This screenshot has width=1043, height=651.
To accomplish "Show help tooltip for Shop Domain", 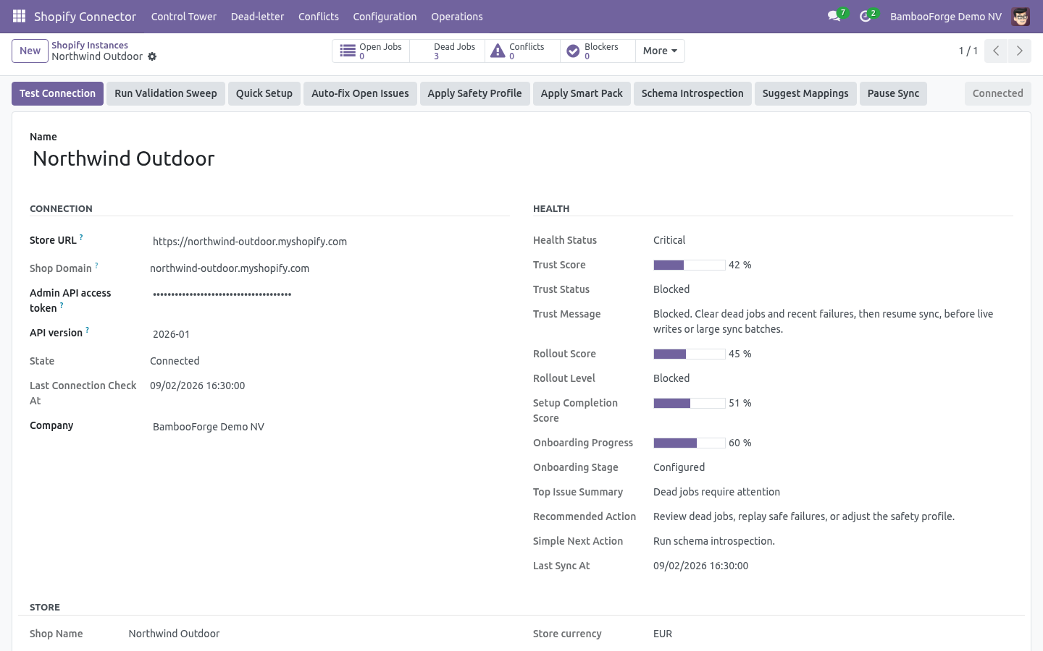I will tap(96, 265).
